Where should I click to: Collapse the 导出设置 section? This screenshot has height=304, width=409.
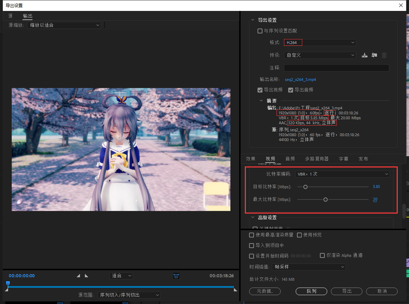click(253, 20)
